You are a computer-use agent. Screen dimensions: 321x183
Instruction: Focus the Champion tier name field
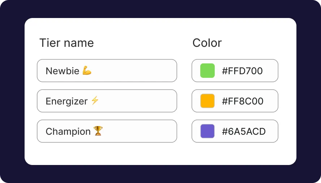[107, 131]
